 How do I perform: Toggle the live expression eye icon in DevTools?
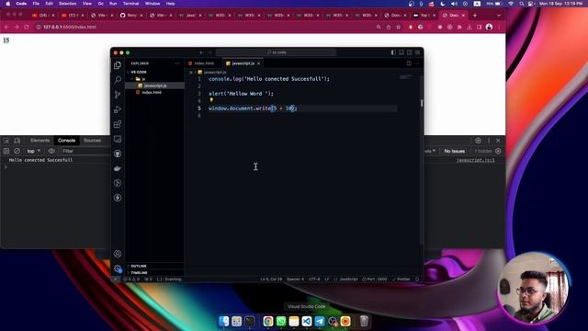click(x=51, y=151)
